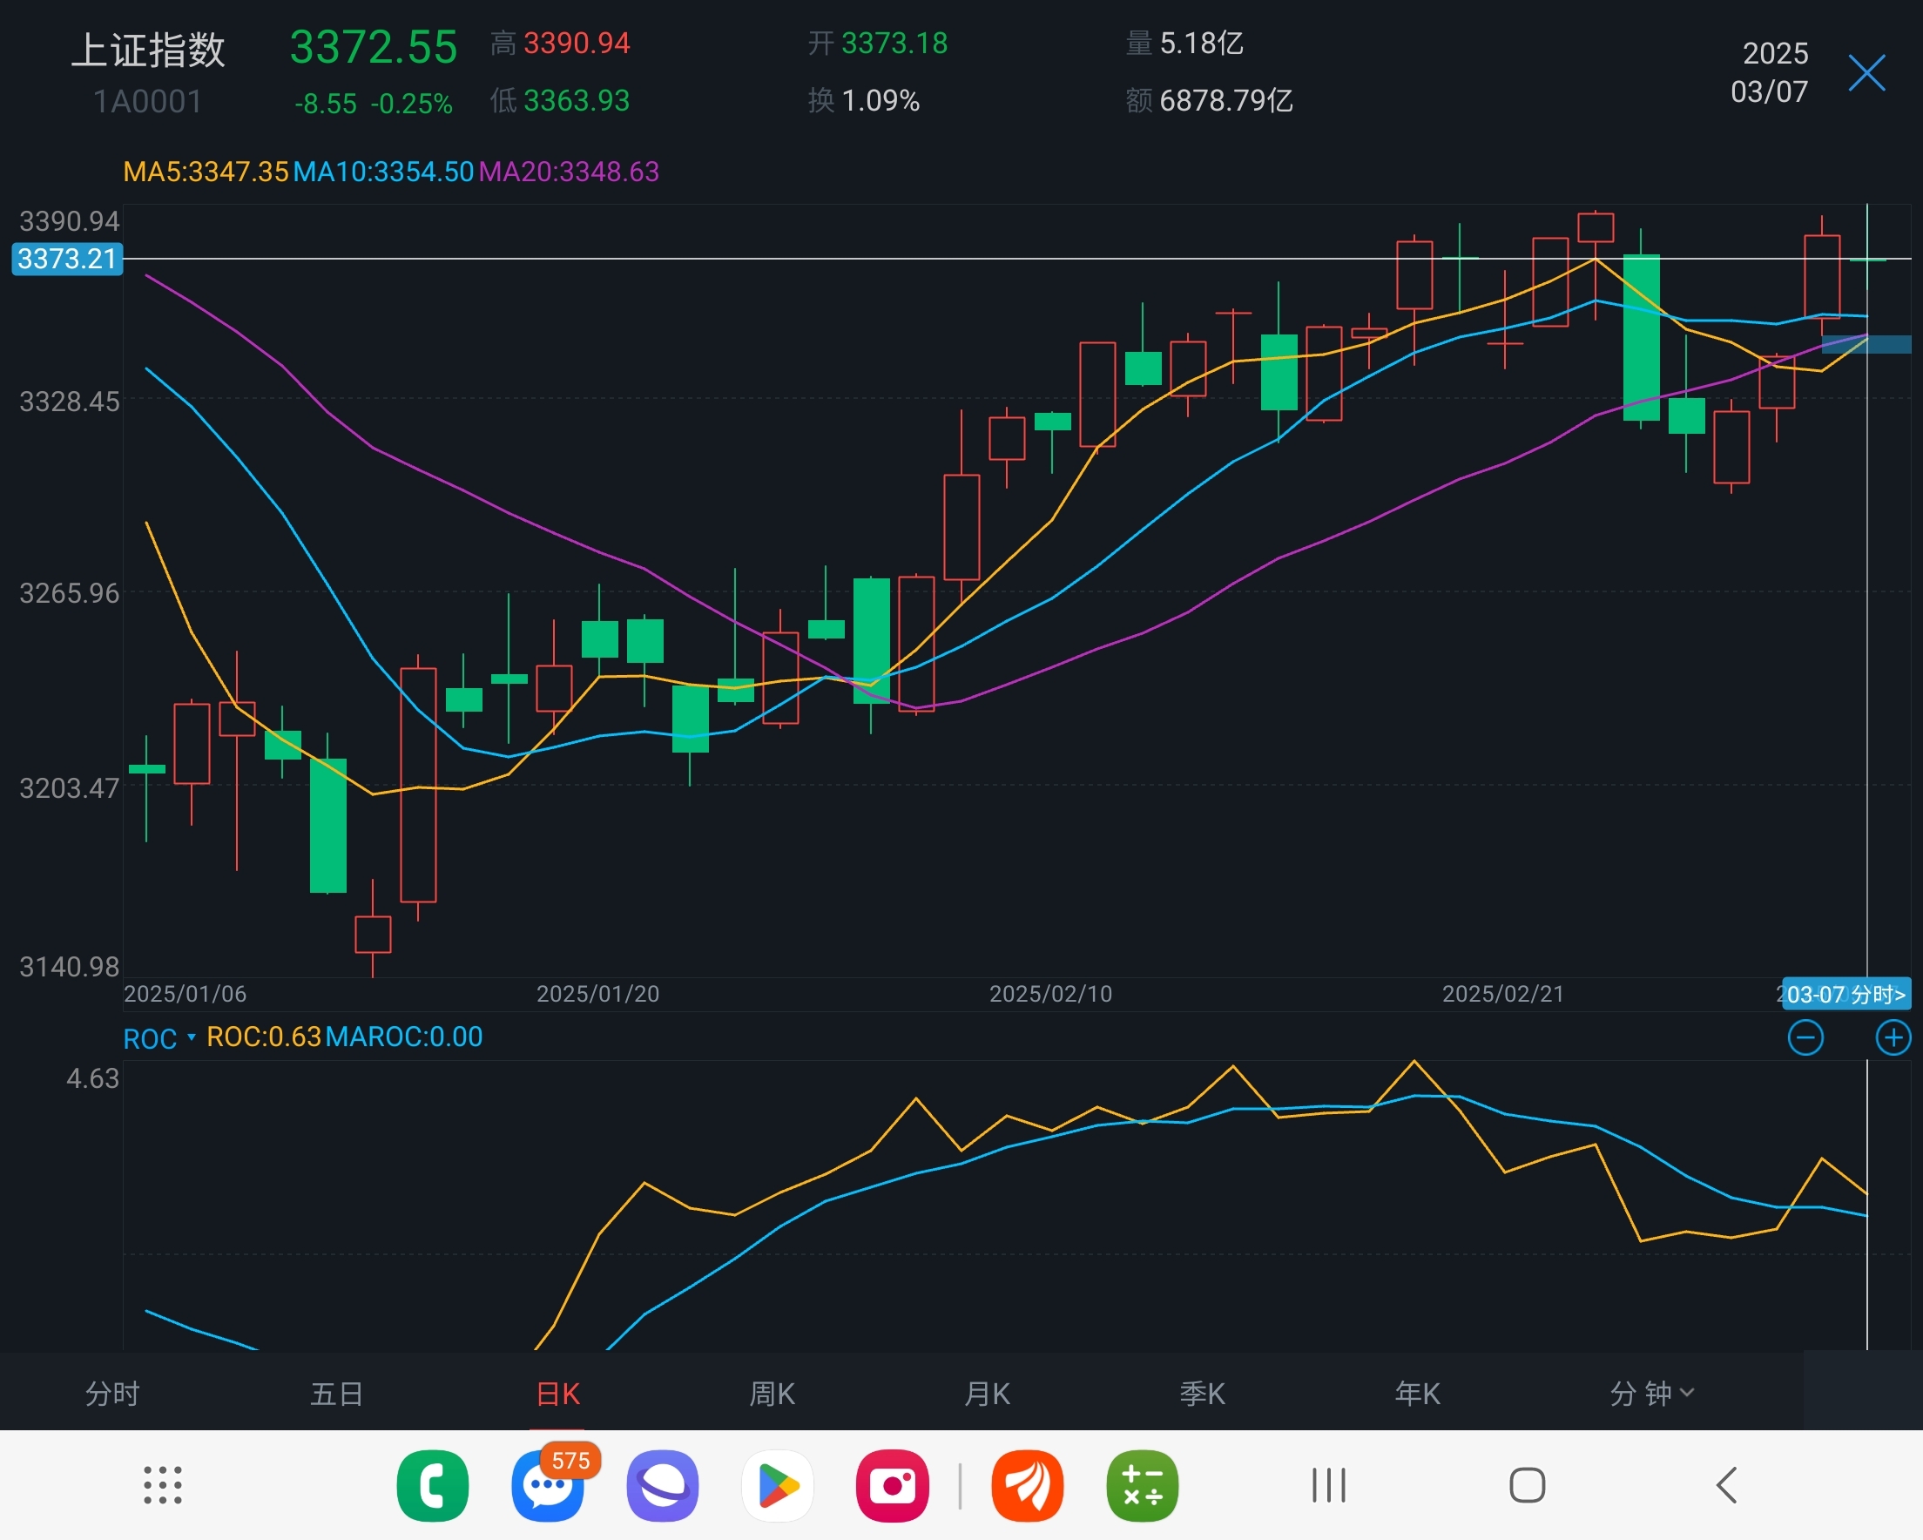Expand the 分钟 interval dropdown
Viewport: 1923px width, 1540px height.
tap(1651, 1393)
